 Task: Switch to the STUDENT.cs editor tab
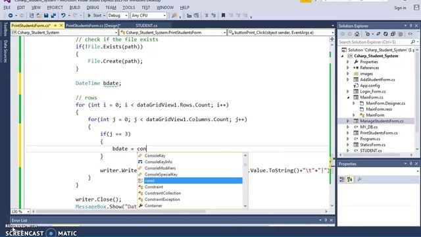click(147, 26)
